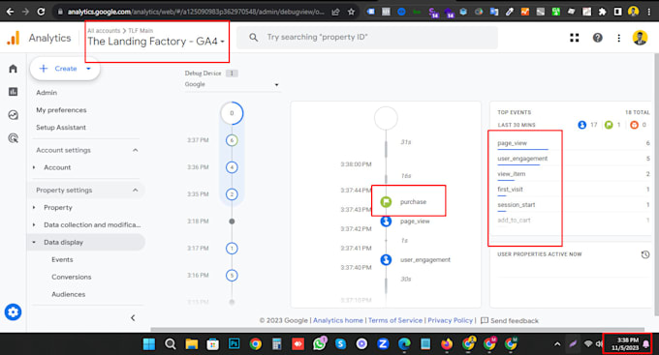This screenshot has width=659, height=355.
Task: Click the page_view top event
Action: pos(513,143)
